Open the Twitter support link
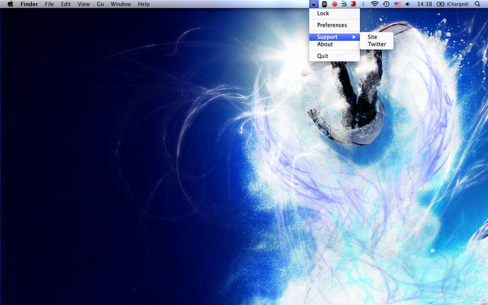488x305 pixels. click(377, 45)
